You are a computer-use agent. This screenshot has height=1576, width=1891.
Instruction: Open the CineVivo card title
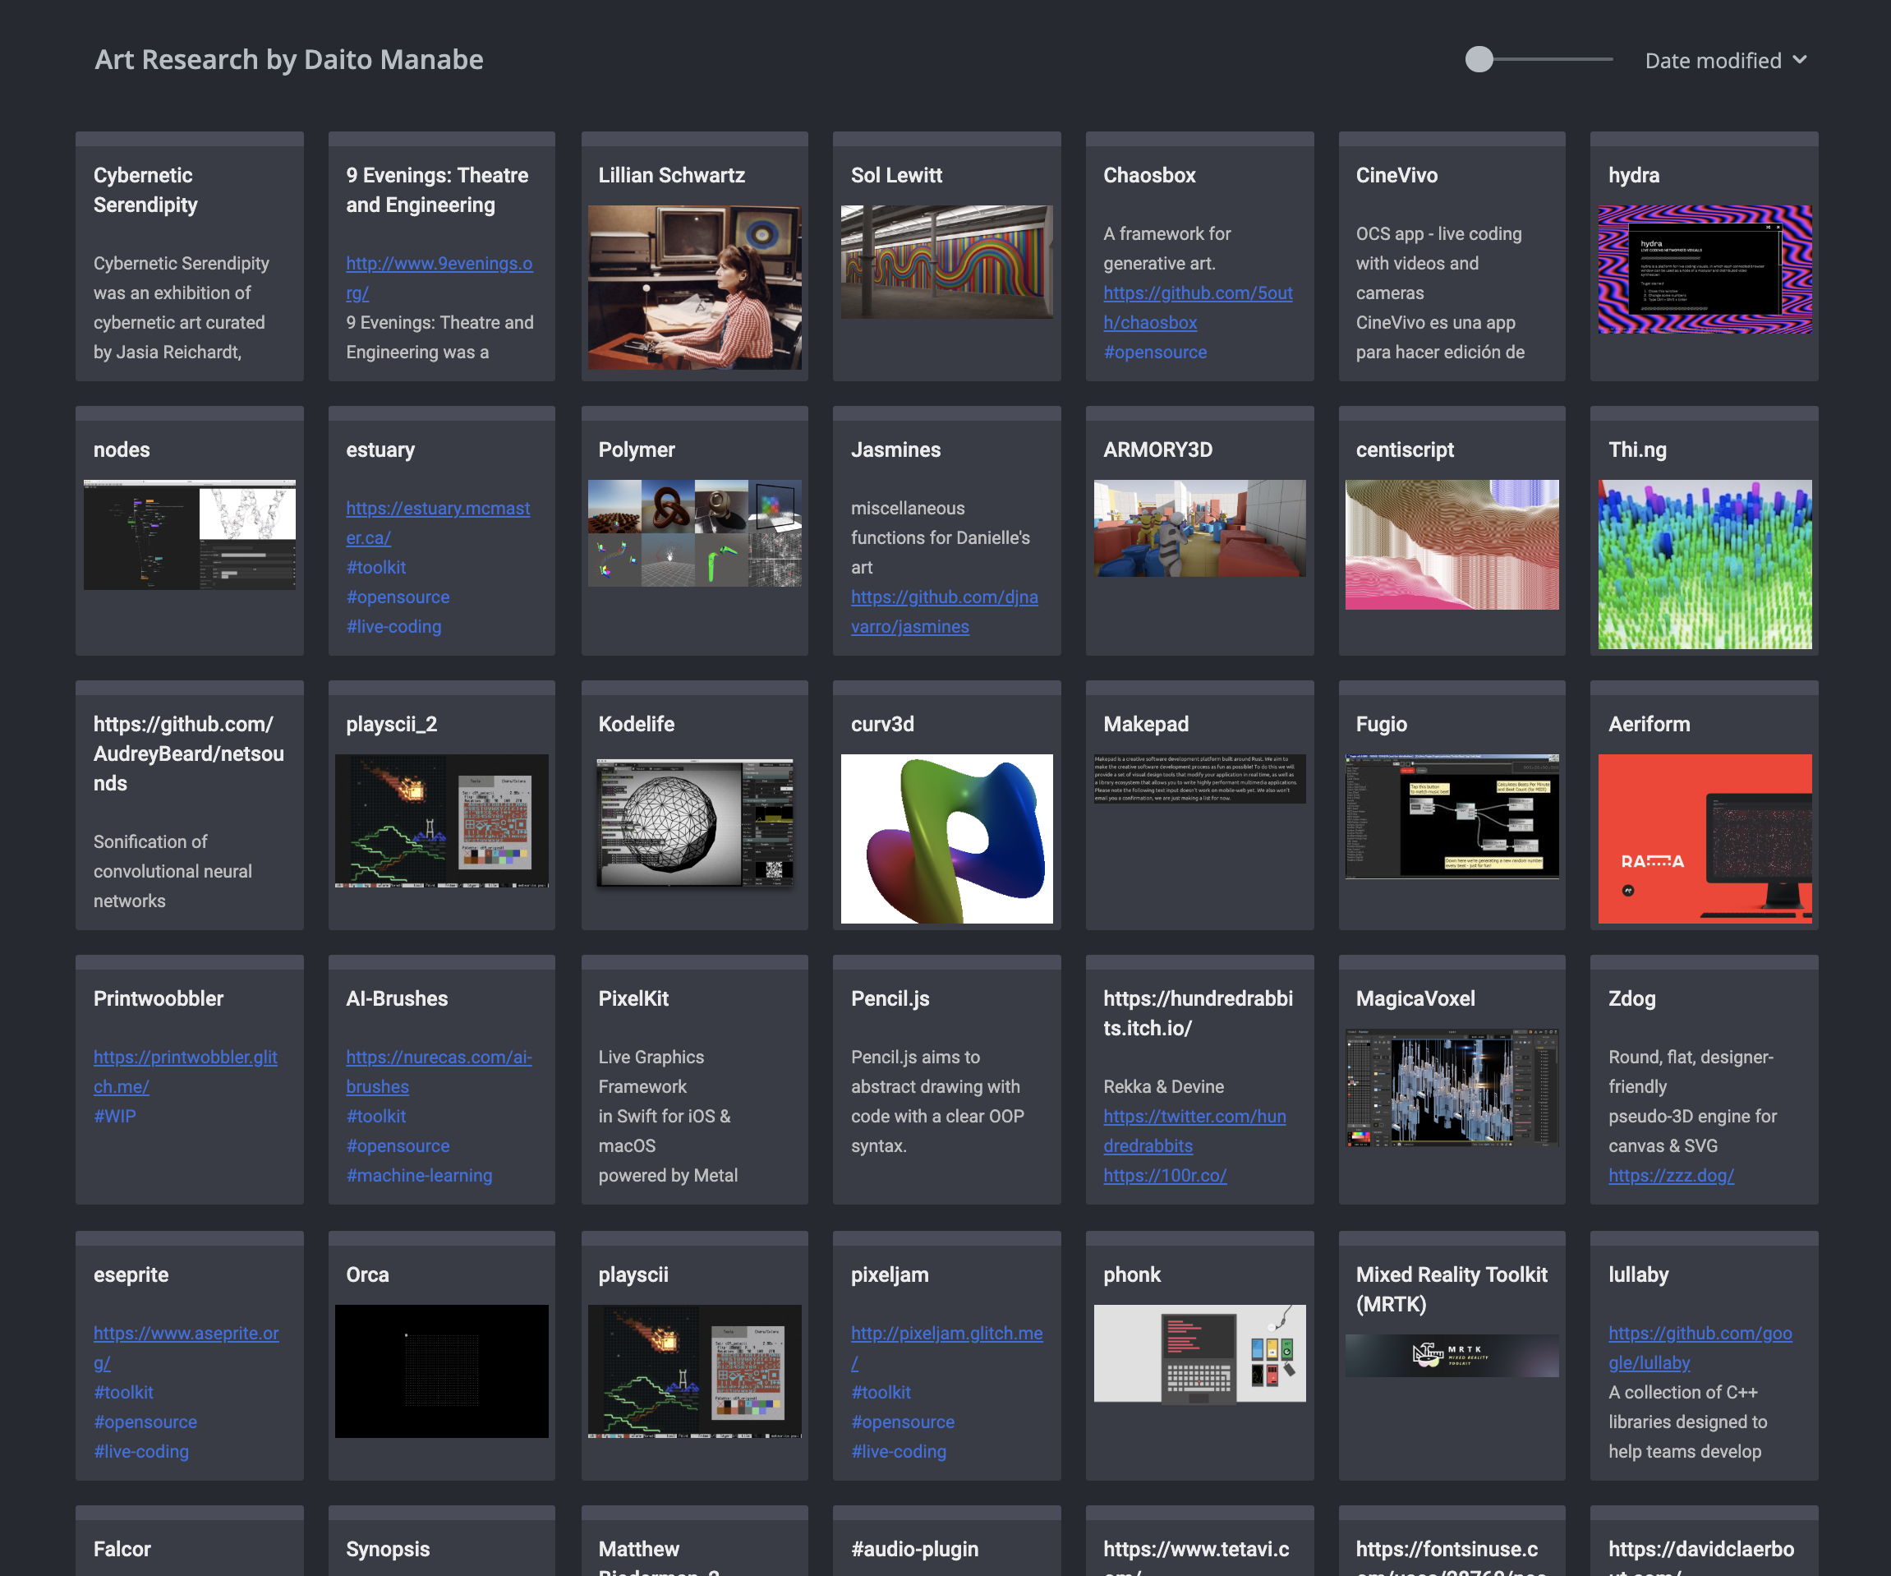[1396, 176]
